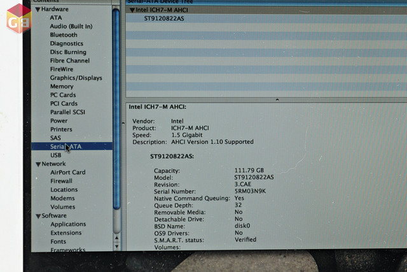Click the Serial Number value 5RM03N9K
The image size is (407, 272).
coord(250,191)
